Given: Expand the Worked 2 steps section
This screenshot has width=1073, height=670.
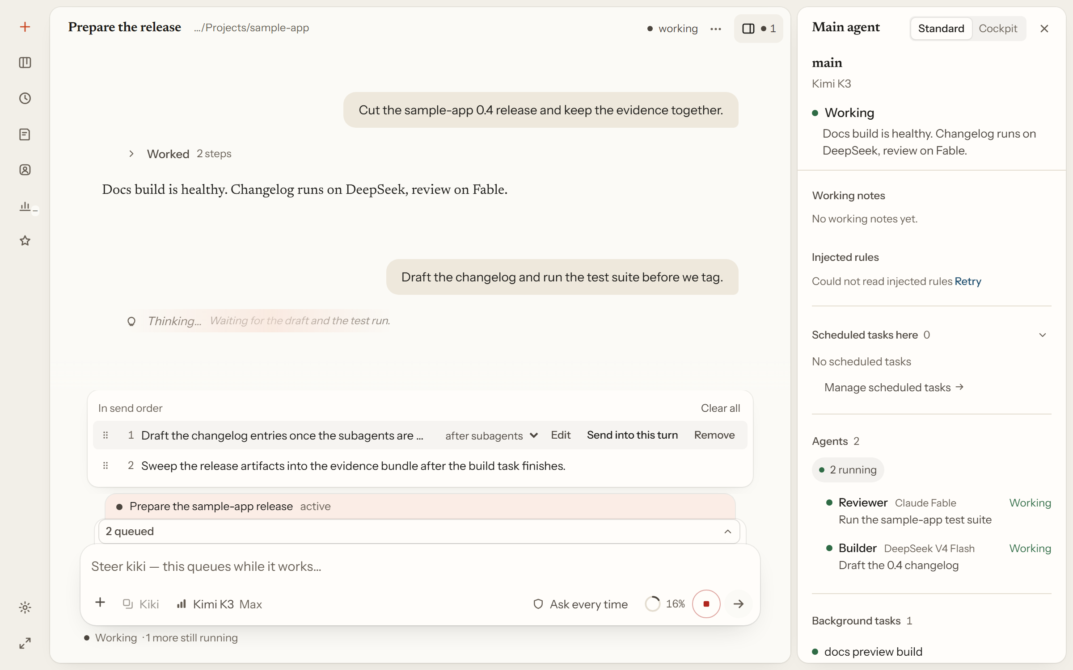Looking at the screenshot, I should click(x=181, y=154).
